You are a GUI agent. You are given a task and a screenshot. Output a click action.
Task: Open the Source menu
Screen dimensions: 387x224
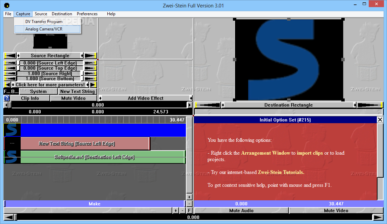(x=41, y=14)
